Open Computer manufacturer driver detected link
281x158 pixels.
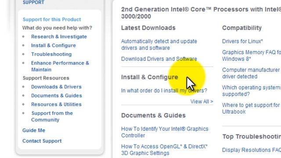point(251,73)
